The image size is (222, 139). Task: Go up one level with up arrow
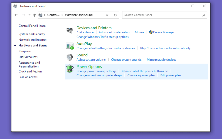pos(34,15)
